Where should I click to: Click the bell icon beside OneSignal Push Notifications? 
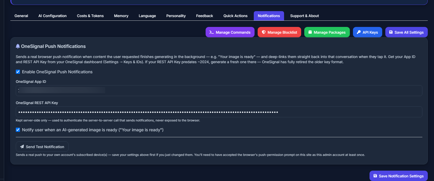pos(18,46)
